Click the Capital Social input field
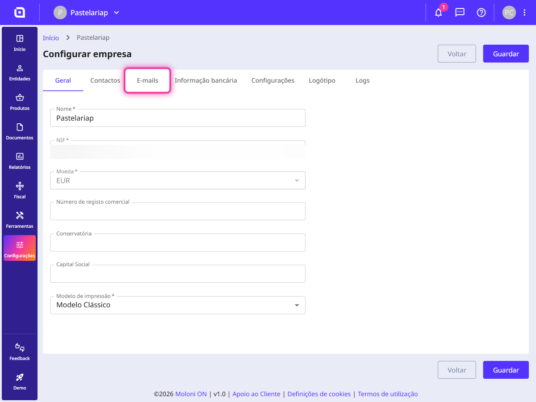 [178, 274]
